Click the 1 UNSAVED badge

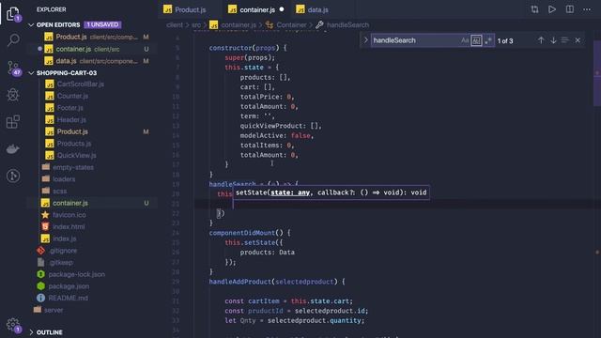tap(102, 24)
